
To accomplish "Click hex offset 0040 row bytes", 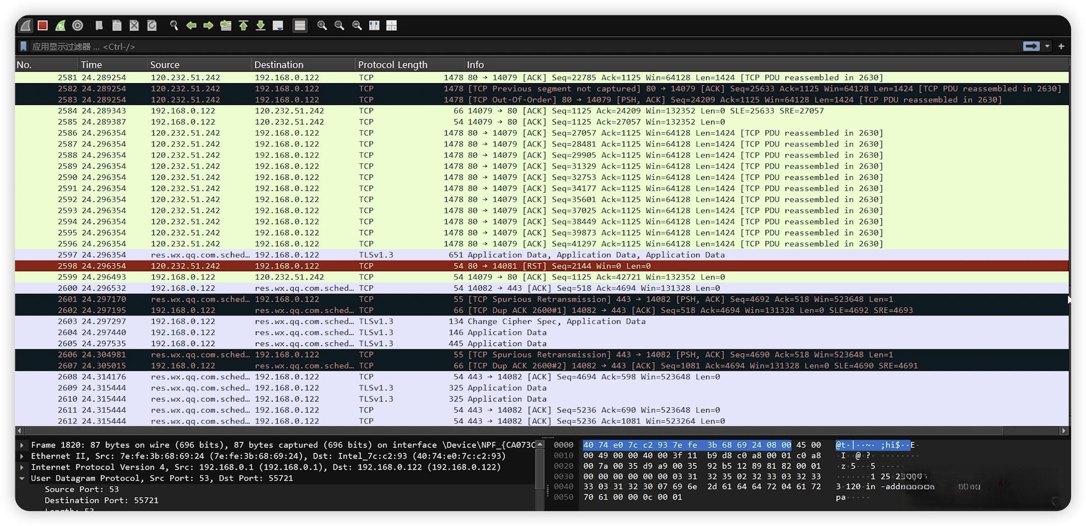I will click(x=702, y=486).
